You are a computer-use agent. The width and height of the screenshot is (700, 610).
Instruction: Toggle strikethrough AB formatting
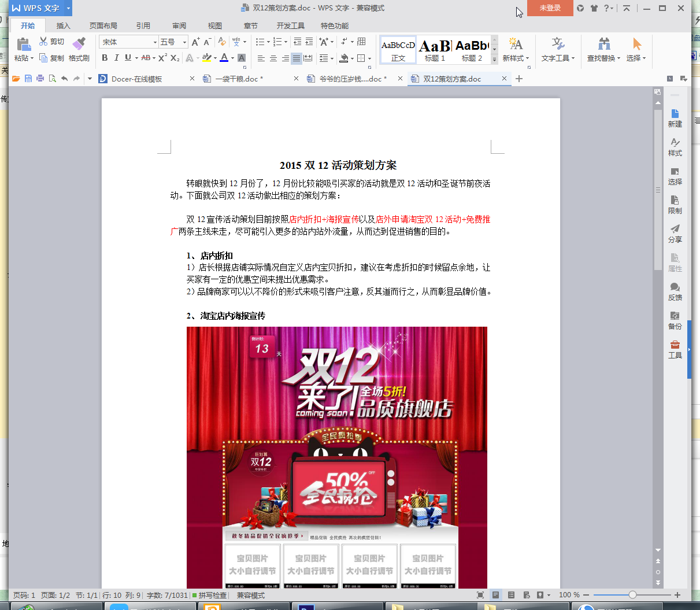point(146,58)
